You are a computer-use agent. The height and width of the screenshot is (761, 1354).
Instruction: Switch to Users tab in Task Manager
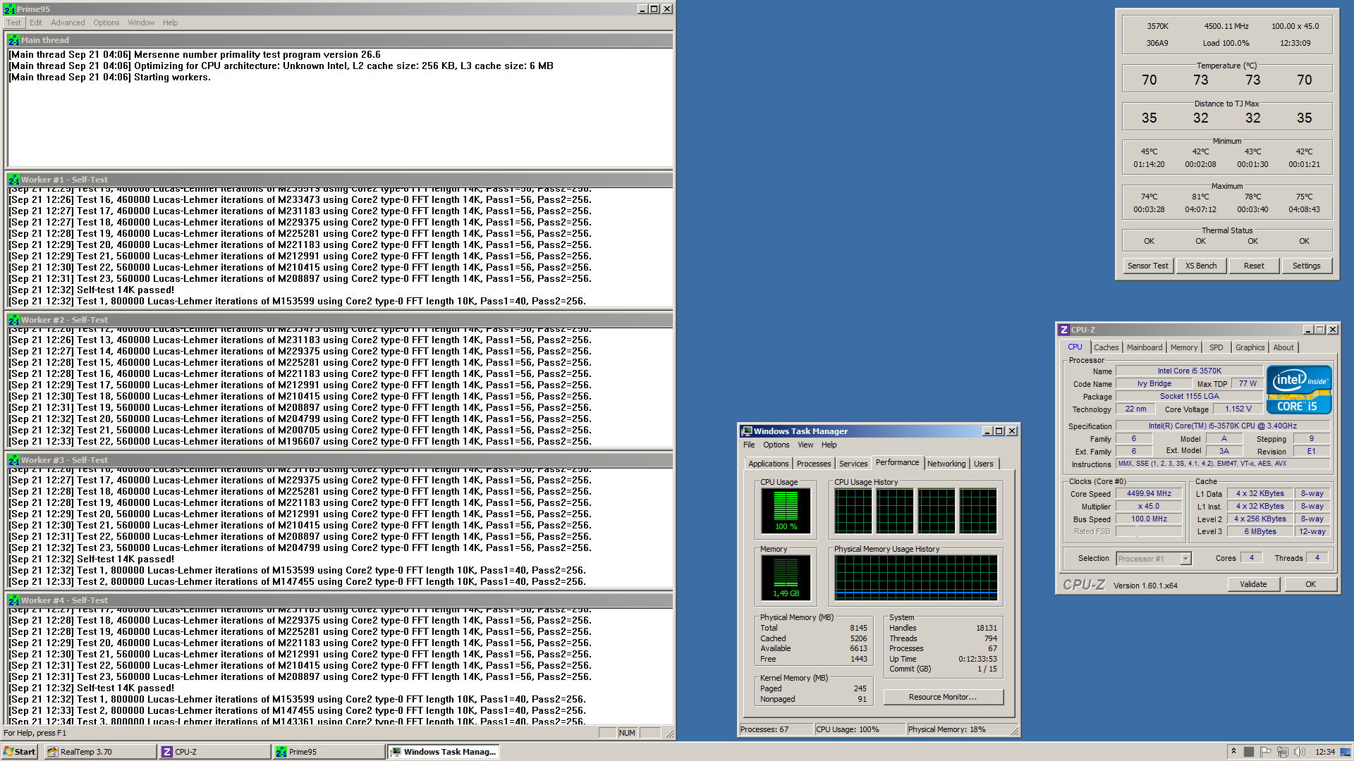click(x=984, y=464)
